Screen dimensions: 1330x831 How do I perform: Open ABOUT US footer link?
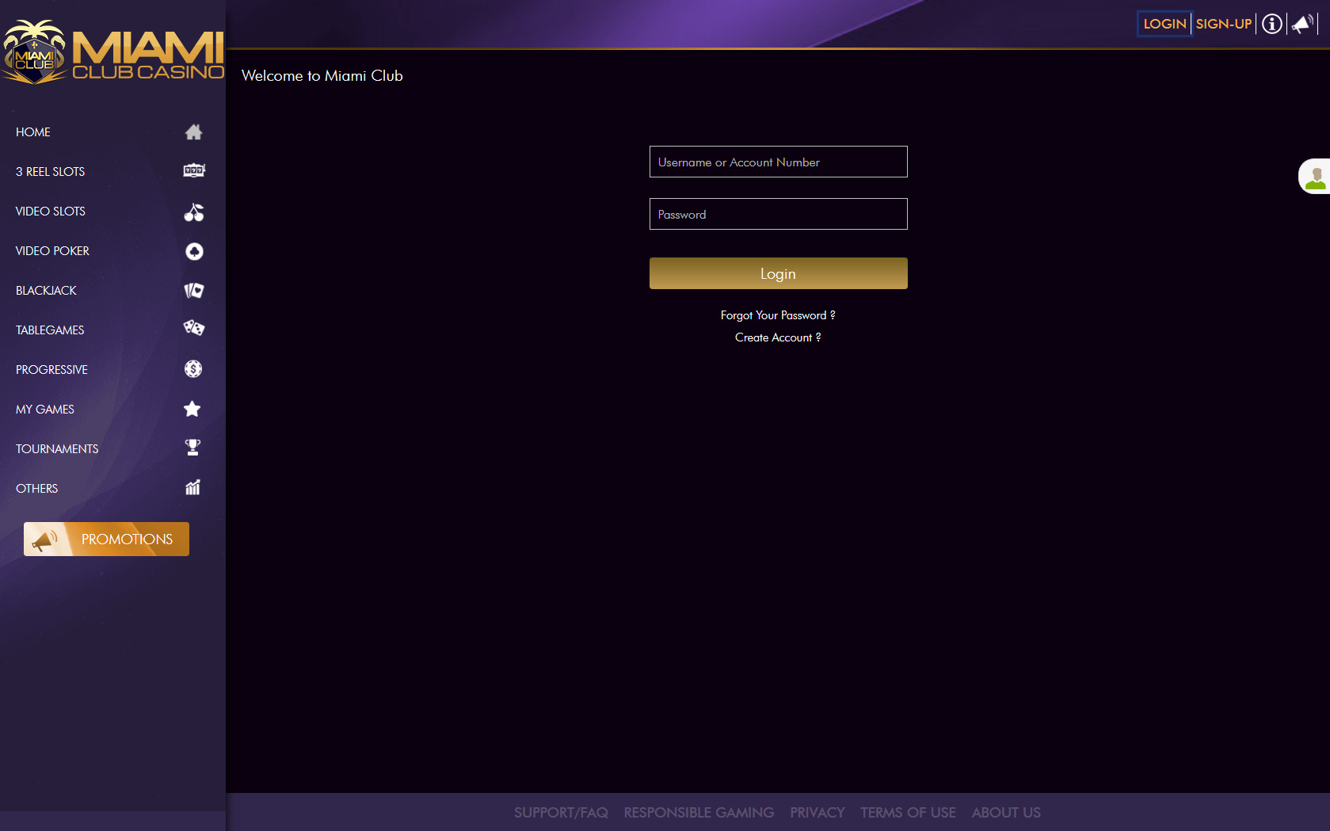click(x=1006, y=813)
